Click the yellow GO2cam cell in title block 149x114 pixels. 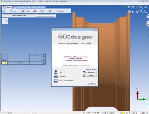click(4, 63)
